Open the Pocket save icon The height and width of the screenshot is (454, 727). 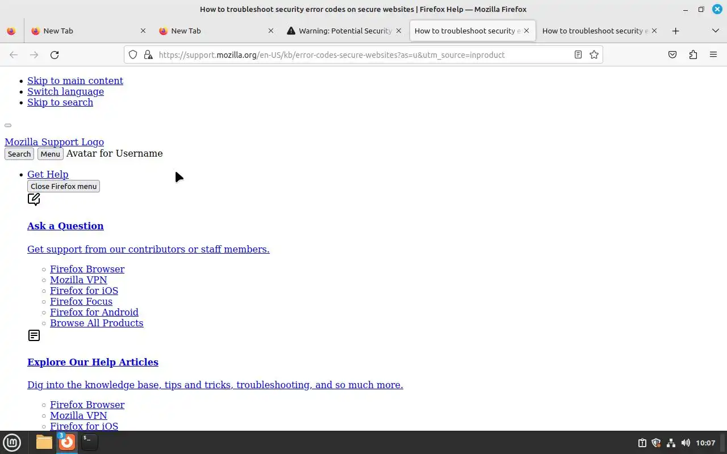[x=672, y=54]
